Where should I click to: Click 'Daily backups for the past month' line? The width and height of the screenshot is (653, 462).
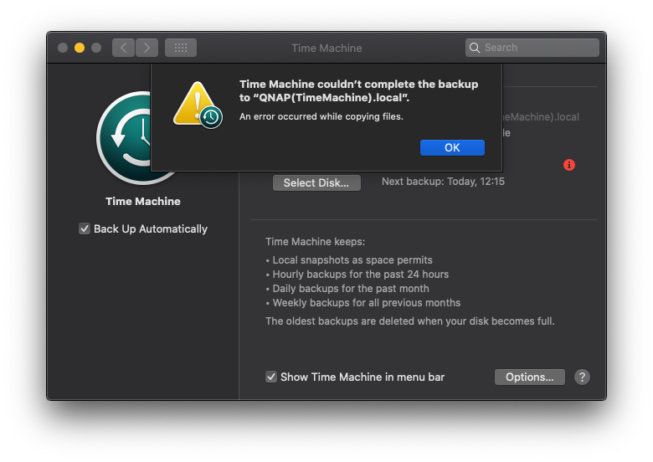pyautogui.click(x=351, y=289)
